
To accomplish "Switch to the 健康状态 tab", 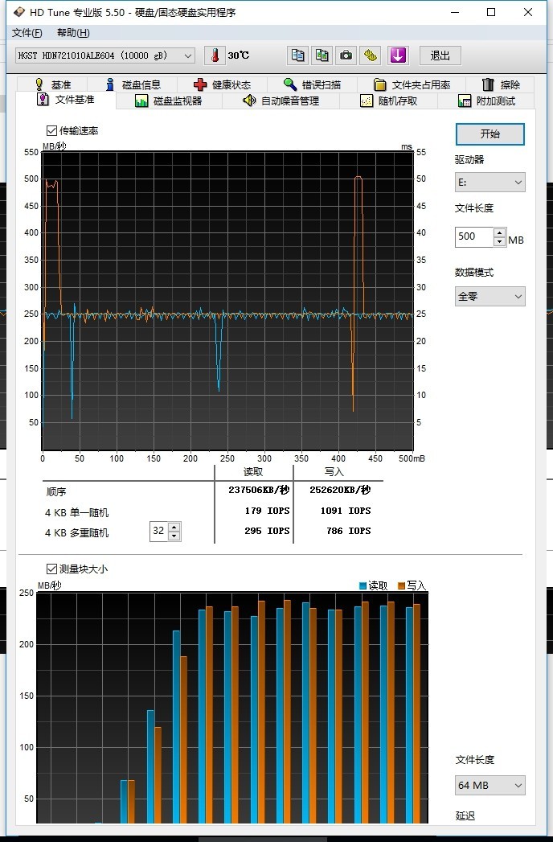I will click(x=221, y=84).
